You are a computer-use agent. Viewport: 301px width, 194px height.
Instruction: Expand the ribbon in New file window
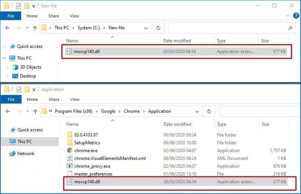[x=288, y=16]
